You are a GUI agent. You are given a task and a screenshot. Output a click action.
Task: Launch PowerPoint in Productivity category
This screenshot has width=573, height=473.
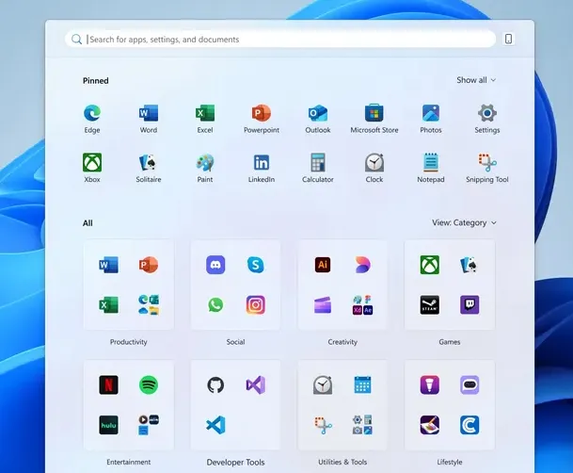[x=149, y=265]
